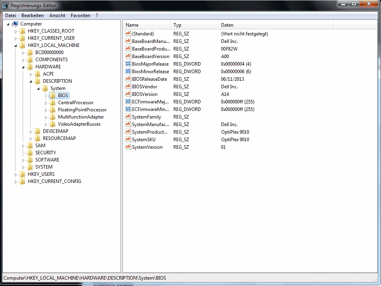Collapse the HKEY_LOCAL_MACHINE branch
The image size is (381, 286).
[16, 46]
